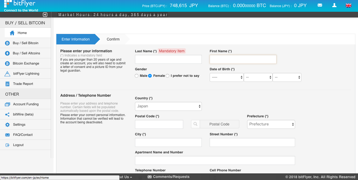Select Logout in the sidebar
Viewport: 358px width, 180px height.
point(25,145)
